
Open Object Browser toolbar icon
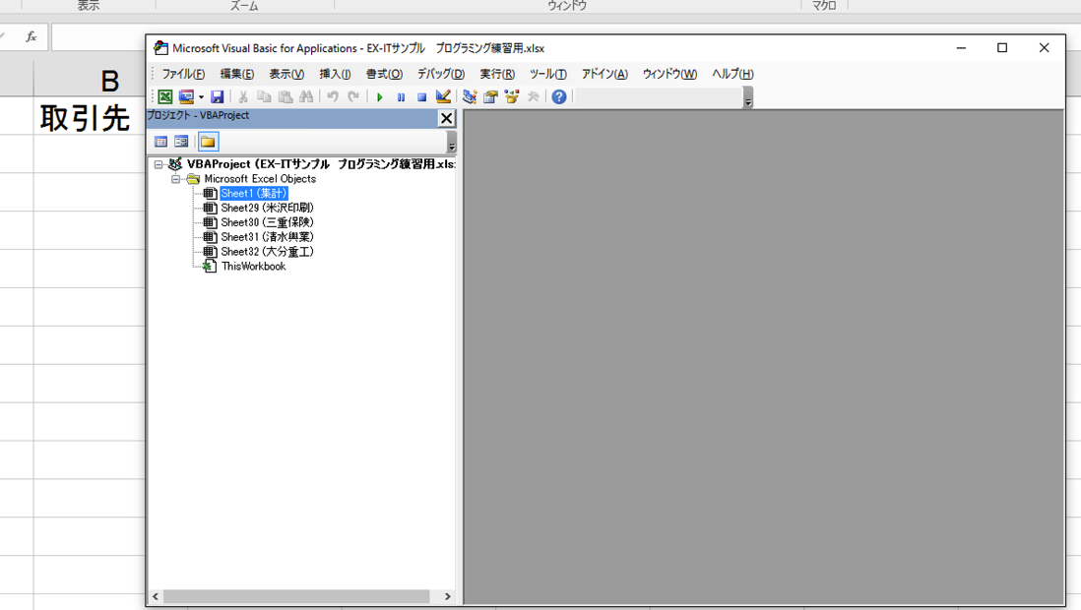pos(512,97)
